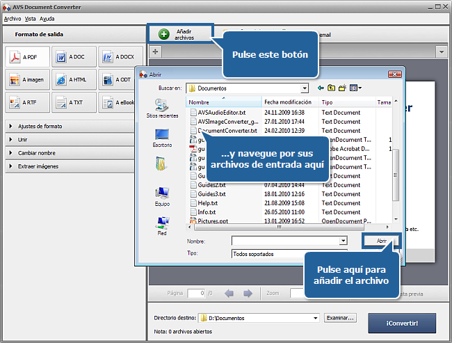Click the file list horizontal scrollbar
Image resolution: width=452 pixels, height=343 pixels.
(279, 228)
